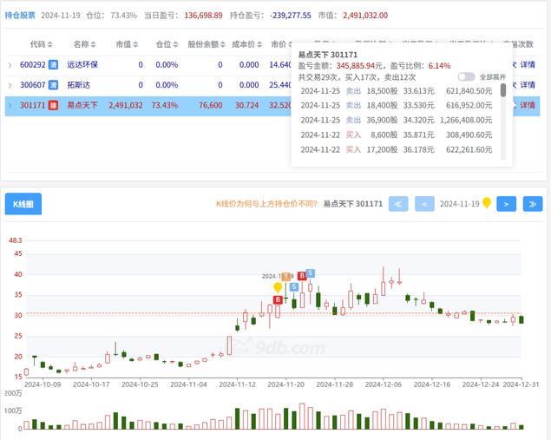Open the 持仓股票 tab
Viewport: 551px width, 440px height.
[20, 16]
